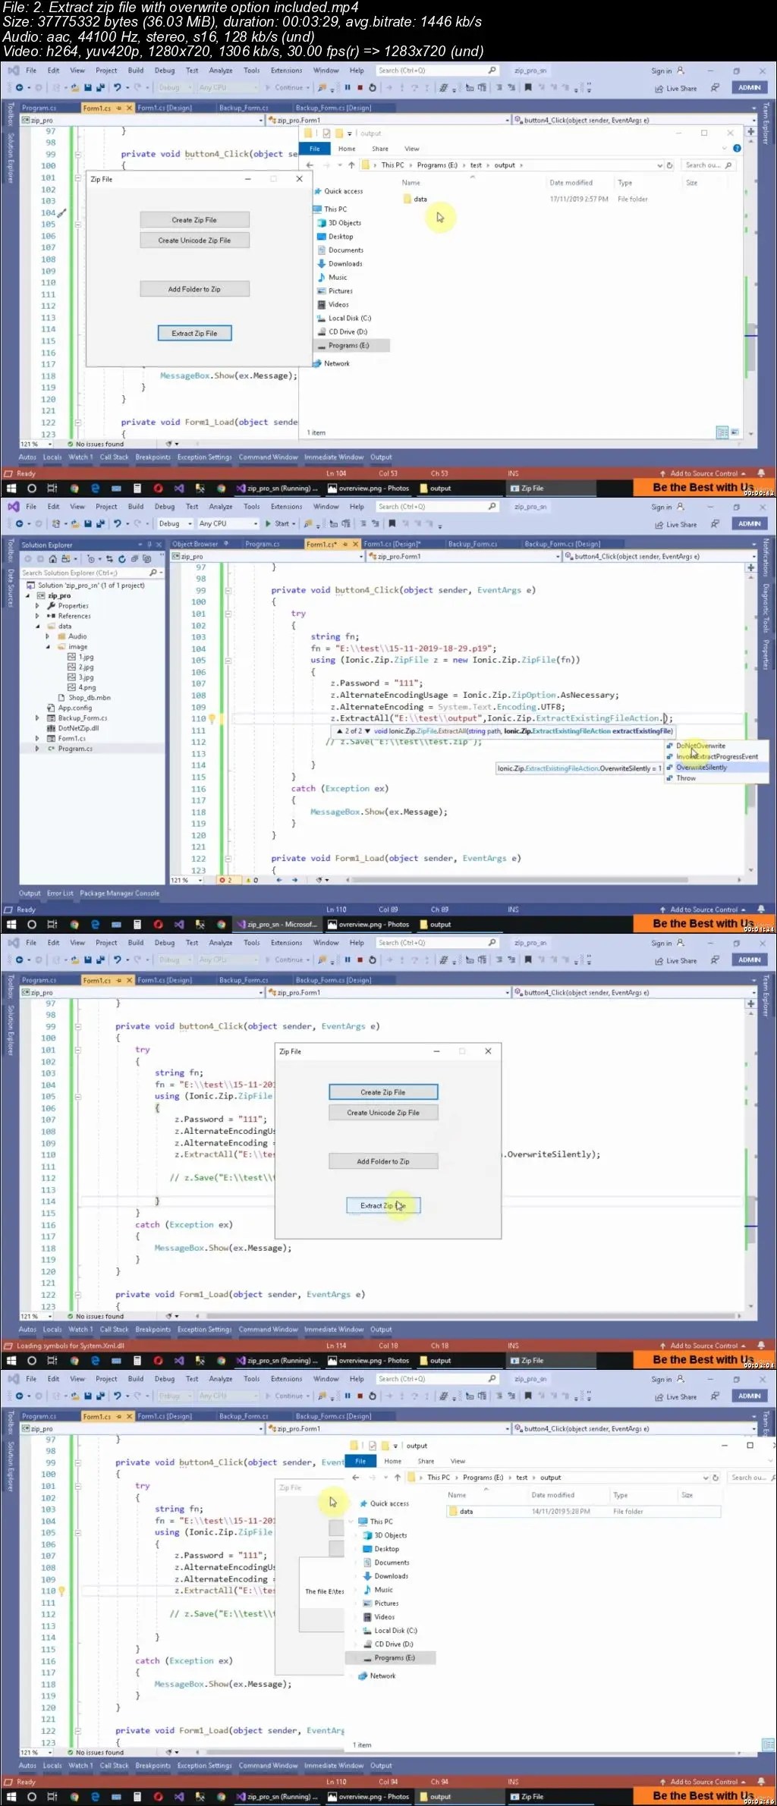Close the Solution Explorer panel
The width and height of the screenshot is (777, 1806).
point(159,545)
